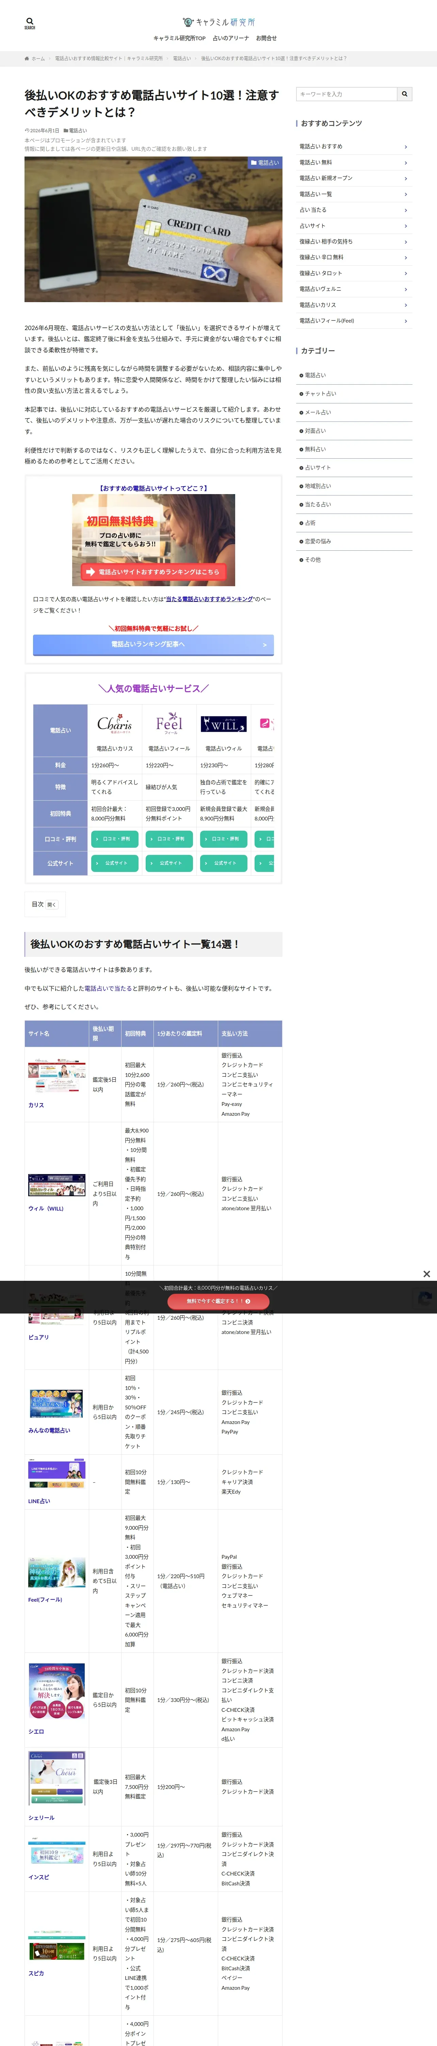This screenshot has width=437, height=2046.
Task: Open the キャラミル研究所TOP menu item
Action: click(179, 38)
